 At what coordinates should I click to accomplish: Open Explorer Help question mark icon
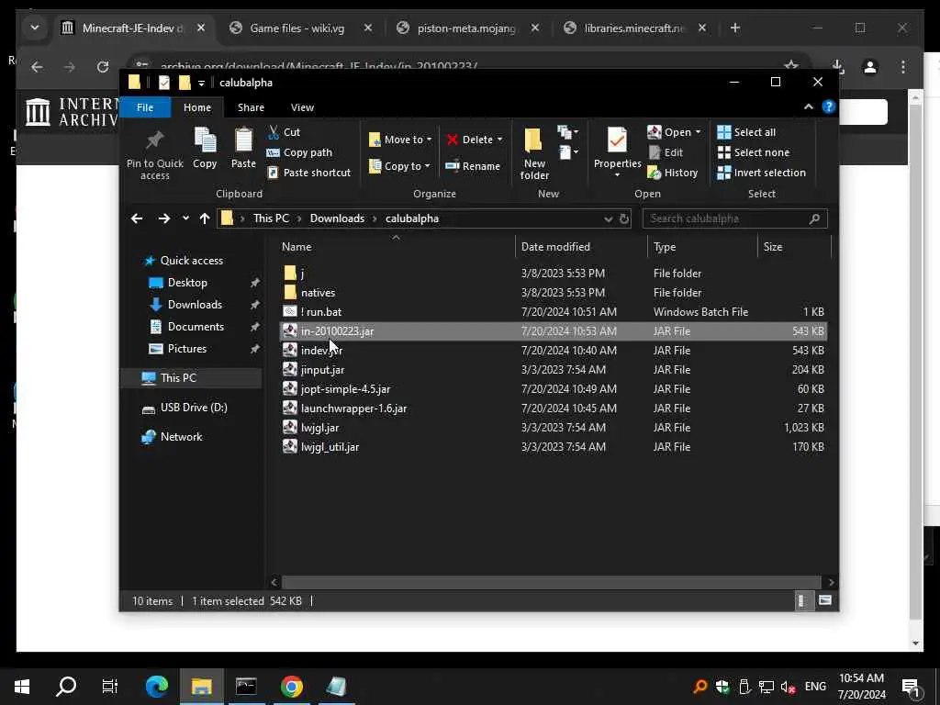(x=829, y=106)
